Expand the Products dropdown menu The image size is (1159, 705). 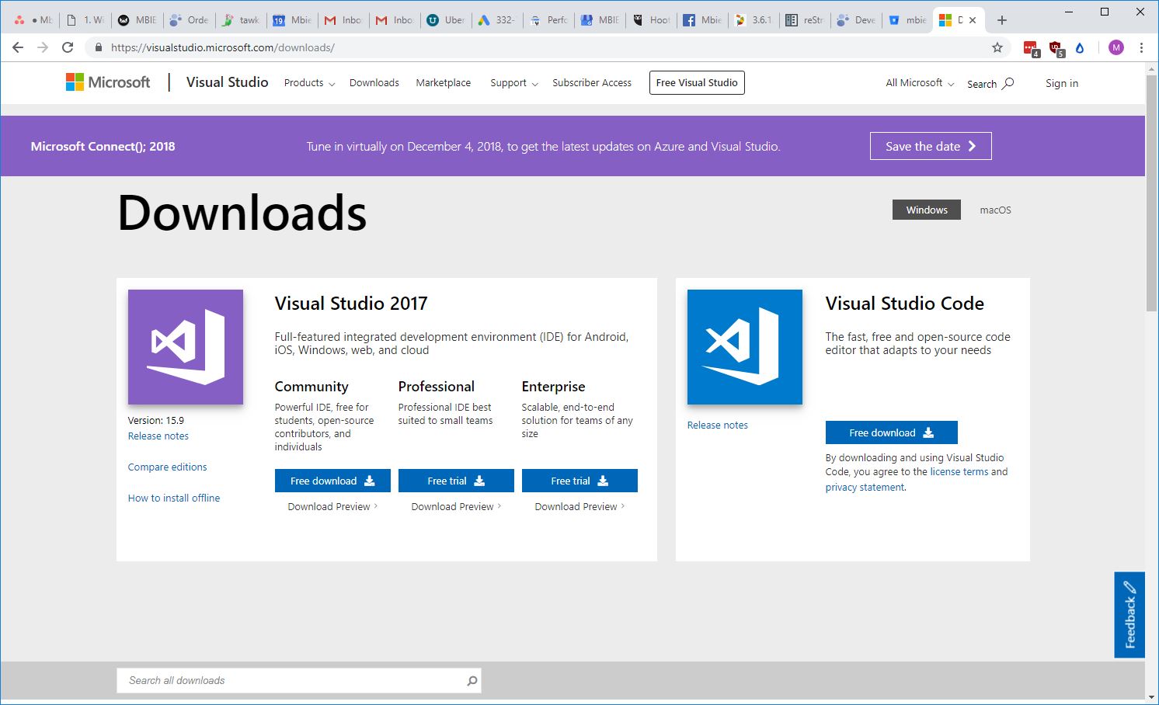(308, 83)
